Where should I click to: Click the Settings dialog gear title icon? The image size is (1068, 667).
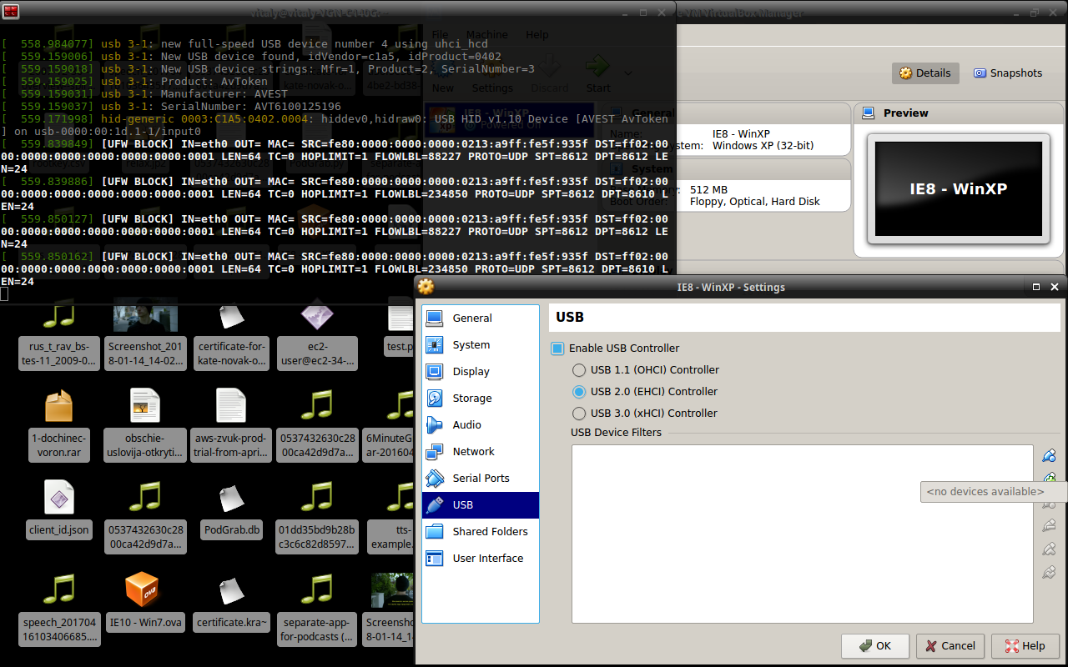[x=426, y=287]
